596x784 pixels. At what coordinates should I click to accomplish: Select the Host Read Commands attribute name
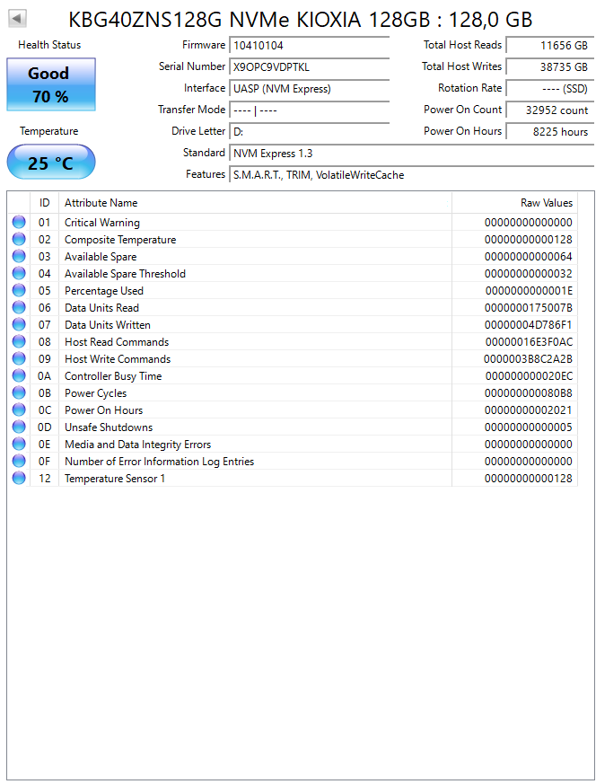click(117, 342)
